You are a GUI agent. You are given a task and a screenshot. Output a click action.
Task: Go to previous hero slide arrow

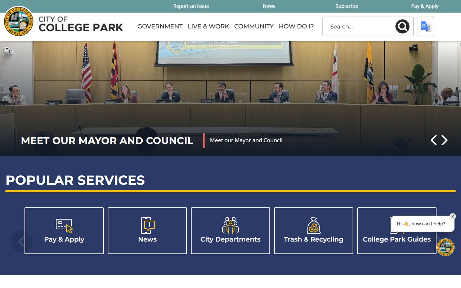pos(434,140)
